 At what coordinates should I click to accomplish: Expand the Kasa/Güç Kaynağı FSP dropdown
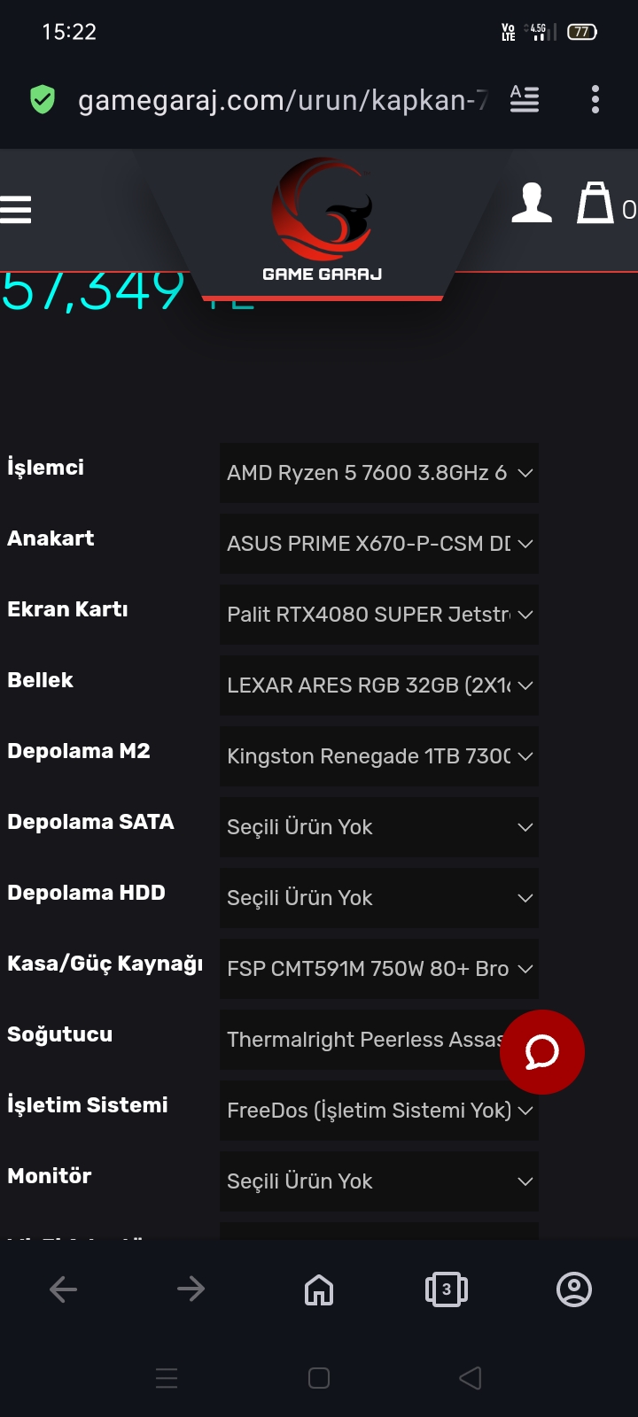coord(379,969)
